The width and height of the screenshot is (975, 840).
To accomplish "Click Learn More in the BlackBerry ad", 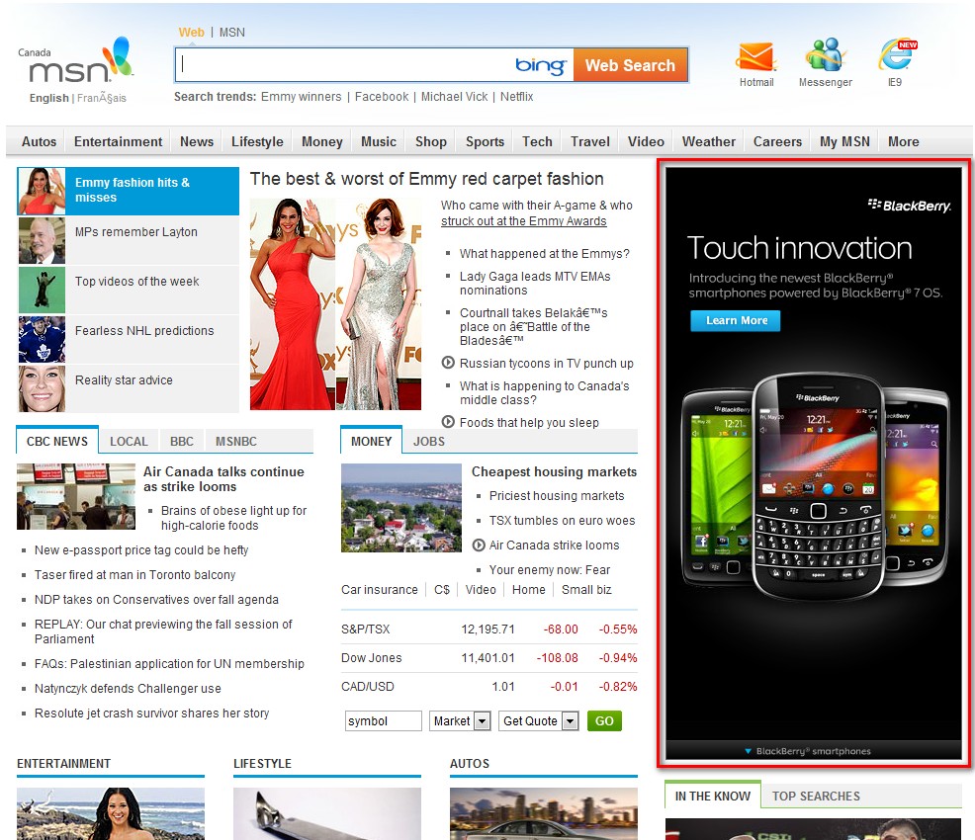I will pyautogui.click(x=736, y=320).
